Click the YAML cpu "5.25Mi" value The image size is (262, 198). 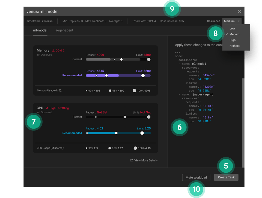(x=204, y=91)
